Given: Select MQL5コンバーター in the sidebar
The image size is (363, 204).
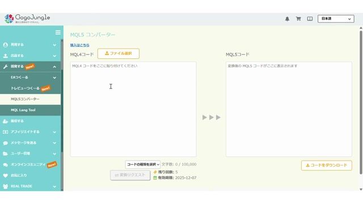Looking at the screenshot, I should 30,99.
